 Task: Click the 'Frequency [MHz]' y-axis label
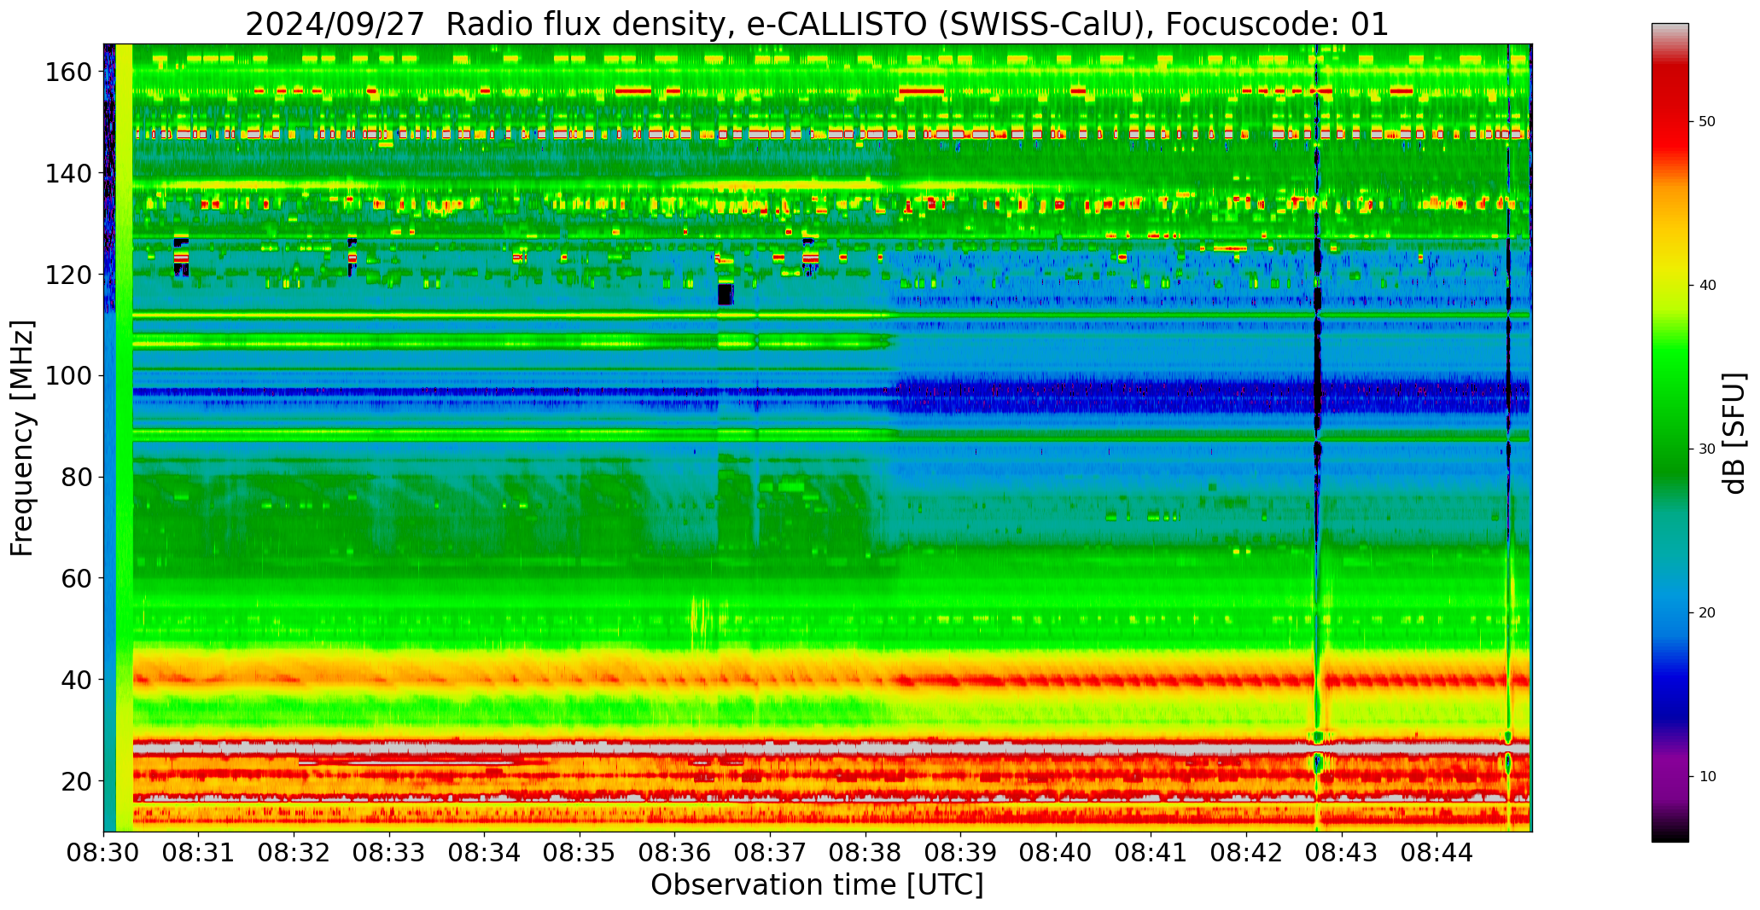click(23, 438)
